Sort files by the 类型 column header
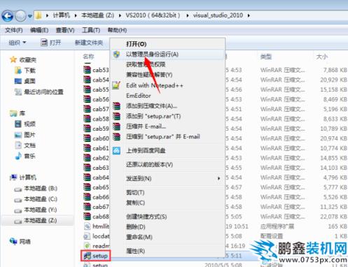 266,57
